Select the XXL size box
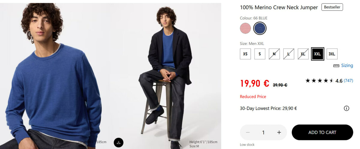The height and width of the screenshot is (149, 360). pos(317,54)
